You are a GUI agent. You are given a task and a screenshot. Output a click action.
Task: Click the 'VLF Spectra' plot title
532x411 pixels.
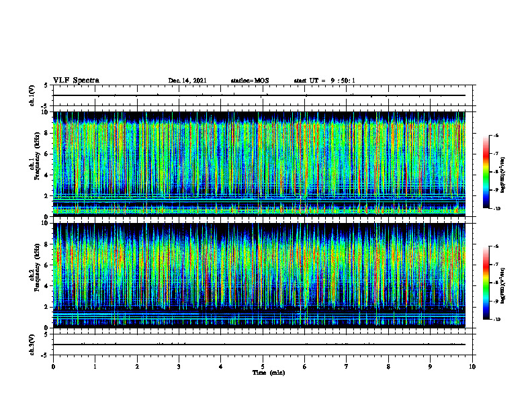click(76, 80)
